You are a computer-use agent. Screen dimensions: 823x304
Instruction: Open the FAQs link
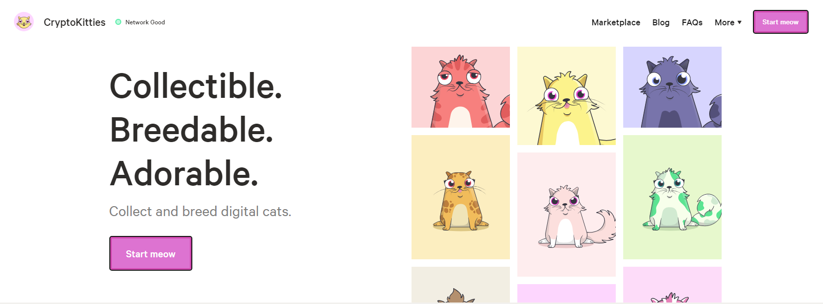692,22
